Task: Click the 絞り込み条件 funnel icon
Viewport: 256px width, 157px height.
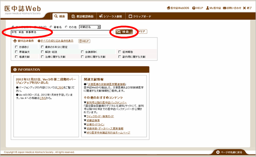Action: 15,41
